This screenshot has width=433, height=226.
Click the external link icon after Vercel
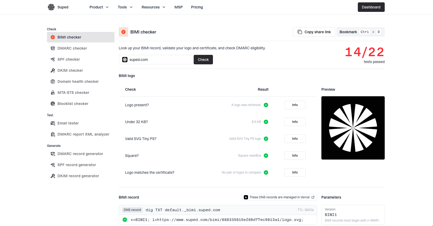click(x=313, y=197)
